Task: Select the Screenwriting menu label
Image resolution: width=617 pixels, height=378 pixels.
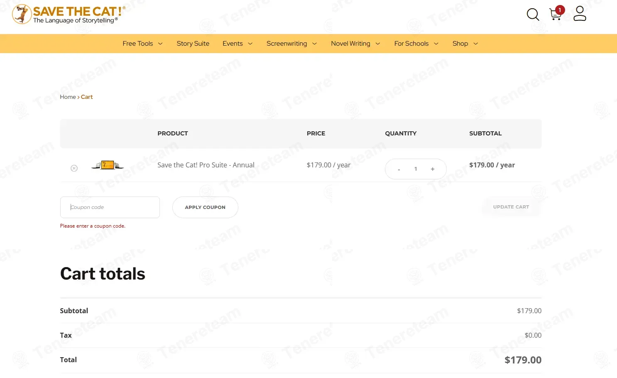Action: (x=287, y=44)
